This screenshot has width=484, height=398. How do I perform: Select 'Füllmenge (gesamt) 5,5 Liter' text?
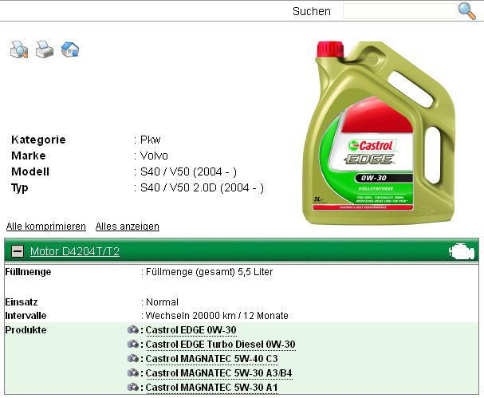click(x=209, y=272)
